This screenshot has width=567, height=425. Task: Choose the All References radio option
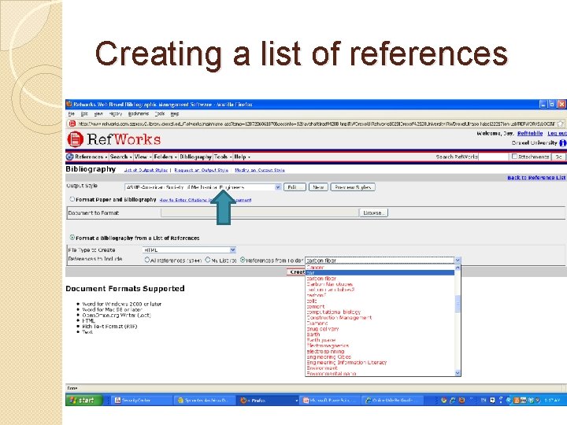(146, 260)
